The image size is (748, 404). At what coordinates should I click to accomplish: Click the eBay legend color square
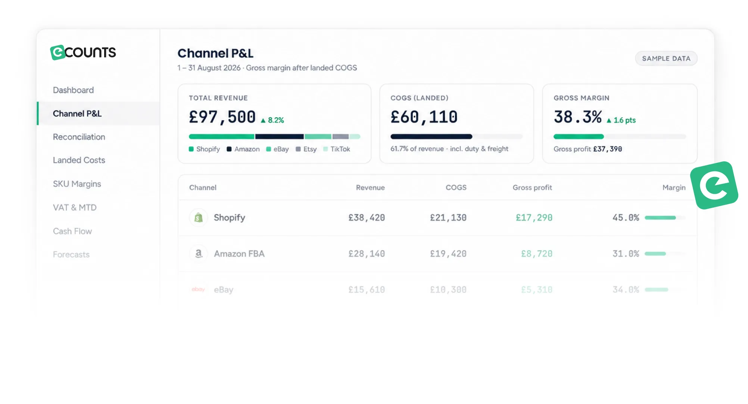tap(268, 149)
